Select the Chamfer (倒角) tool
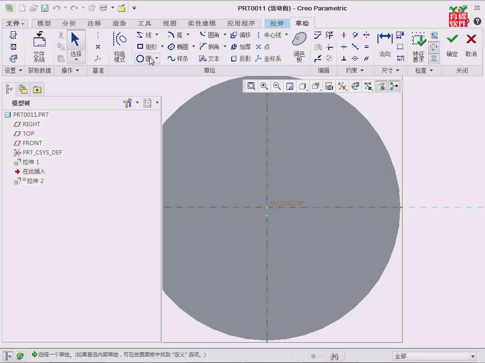This screenshot has width=485, height=363. click(x=210, y=47)
